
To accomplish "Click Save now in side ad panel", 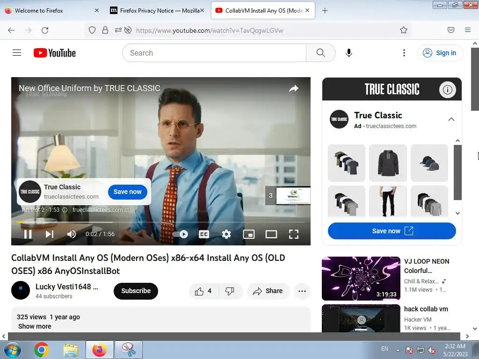I will click(x=392, y=231).
